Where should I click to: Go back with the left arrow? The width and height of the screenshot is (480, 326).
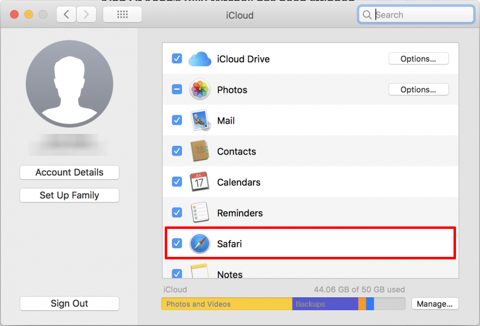[x=66, y=15]
